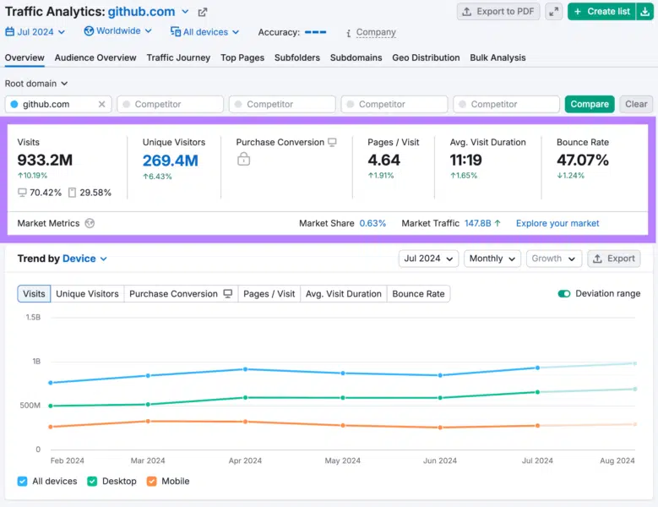This screenshot has width=658, height=507.
Task: Uncheck the Desktop legend checkbox
Action: coord(92,482)
